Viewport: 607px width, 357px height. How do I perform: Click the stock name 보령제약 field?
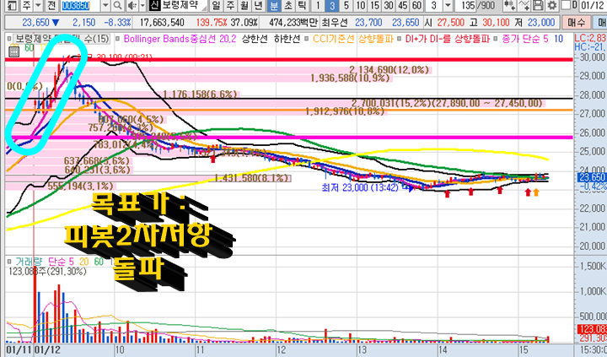(x=185, y=5)
